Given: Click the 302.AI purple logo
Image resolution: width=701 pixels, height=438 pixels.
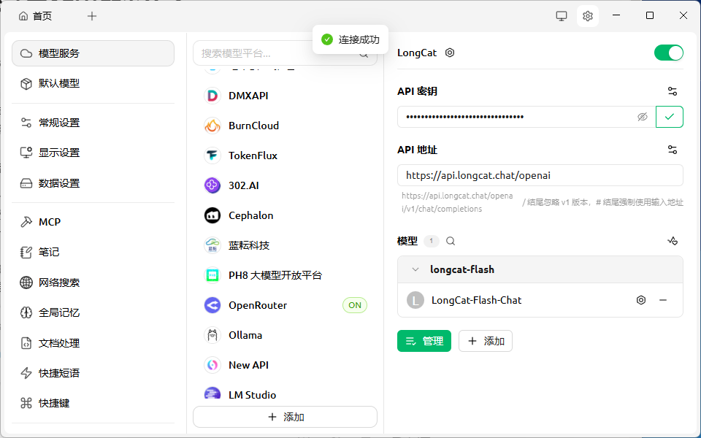Looking at the screenshot, I should [212, 185].
